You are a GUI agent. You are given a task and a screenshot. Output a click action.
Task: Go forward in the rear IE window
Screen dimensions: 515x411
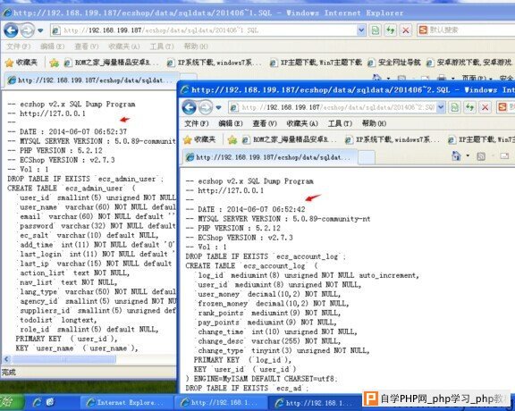[27, 30]
